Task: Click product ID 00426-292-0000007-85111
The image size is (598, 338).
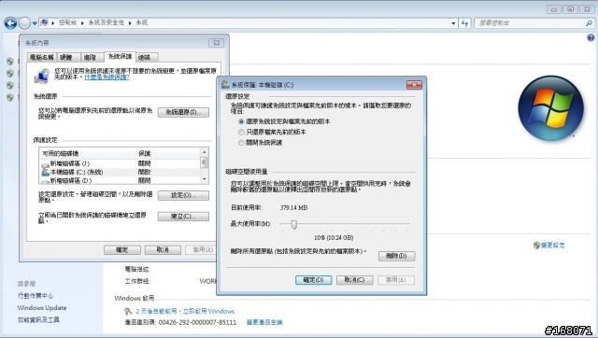Action: click(197, 322)
